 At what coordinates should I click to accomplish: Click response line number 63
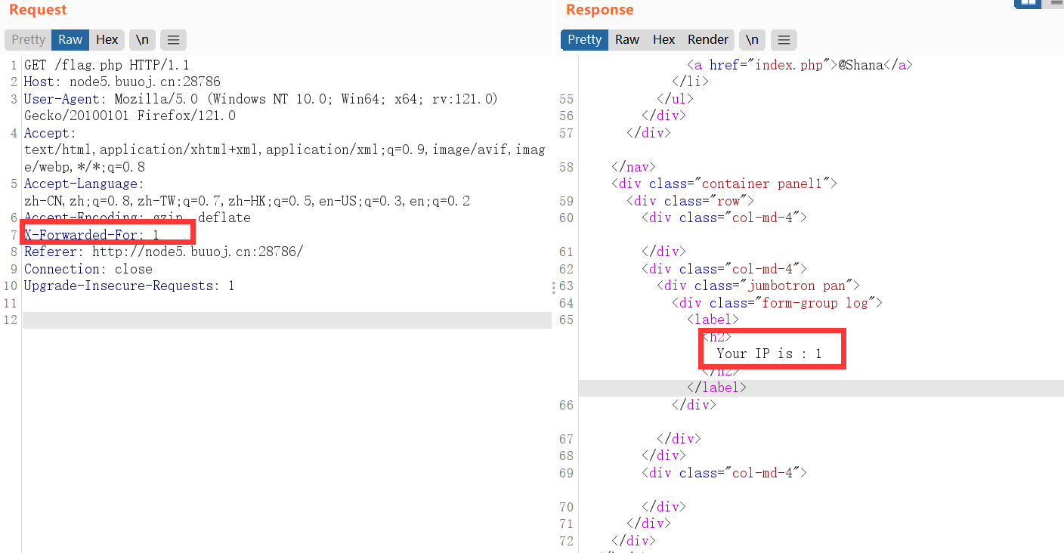tap(566, 286)
